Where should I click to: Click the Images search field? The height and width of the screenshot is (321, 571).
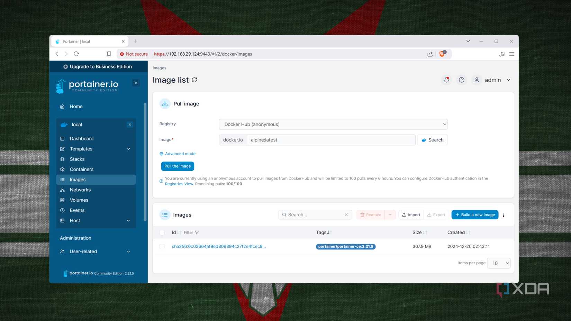point(313,214)
